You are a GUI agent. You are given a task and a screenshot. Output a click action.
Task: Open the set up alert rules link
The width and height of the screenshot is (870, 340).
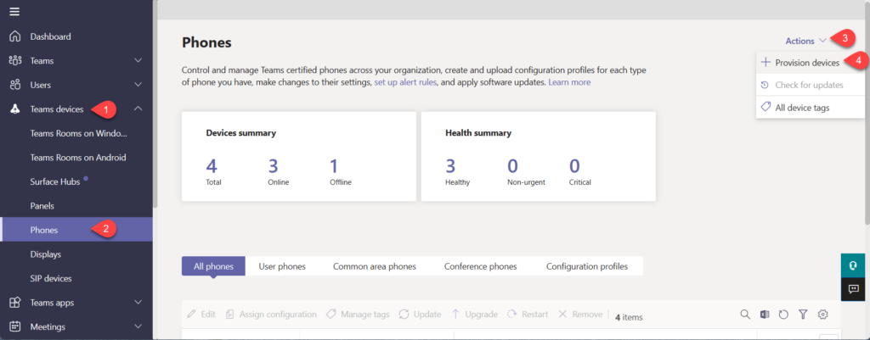pos(405,82)
